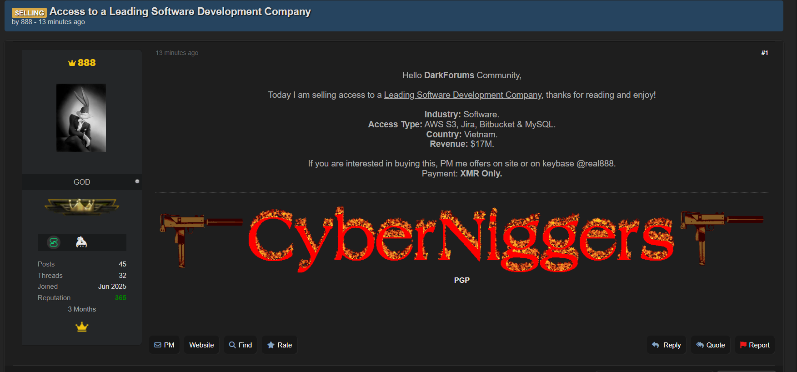Viewport: 797px width, 372px height.
Task: Click the crown next to username 888
Action: [72, 63]
